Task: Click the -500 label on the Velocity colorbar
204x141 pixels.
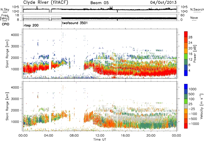Action: (x=193, y=119)
